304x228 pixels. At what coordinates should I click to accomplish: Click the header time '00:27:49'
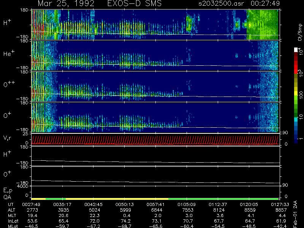click(x=265, y=3)
